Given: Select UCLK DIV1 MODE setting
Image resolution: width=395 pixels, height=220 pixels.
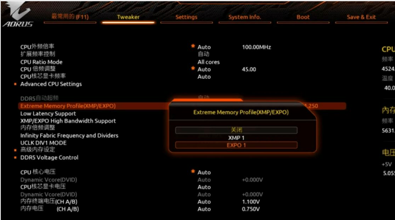Looking at the screenshot, I should (43, 143).
